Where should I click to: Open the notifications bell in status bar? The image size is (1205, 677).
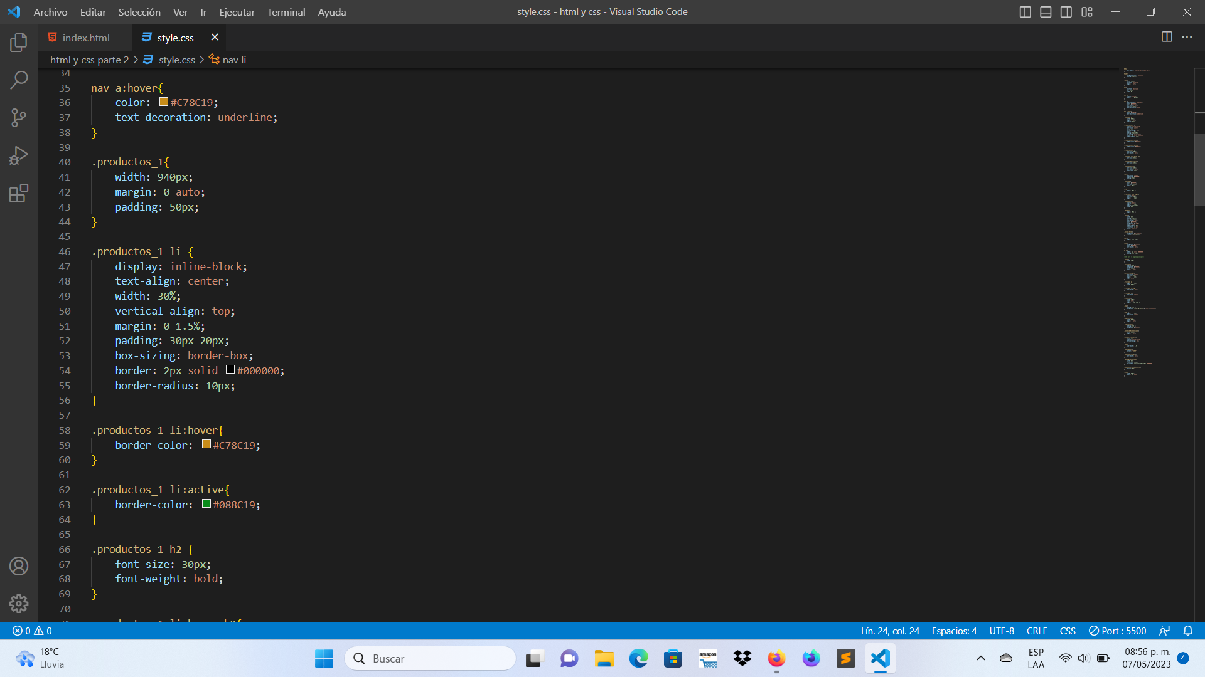click(x=1188, y=631)
